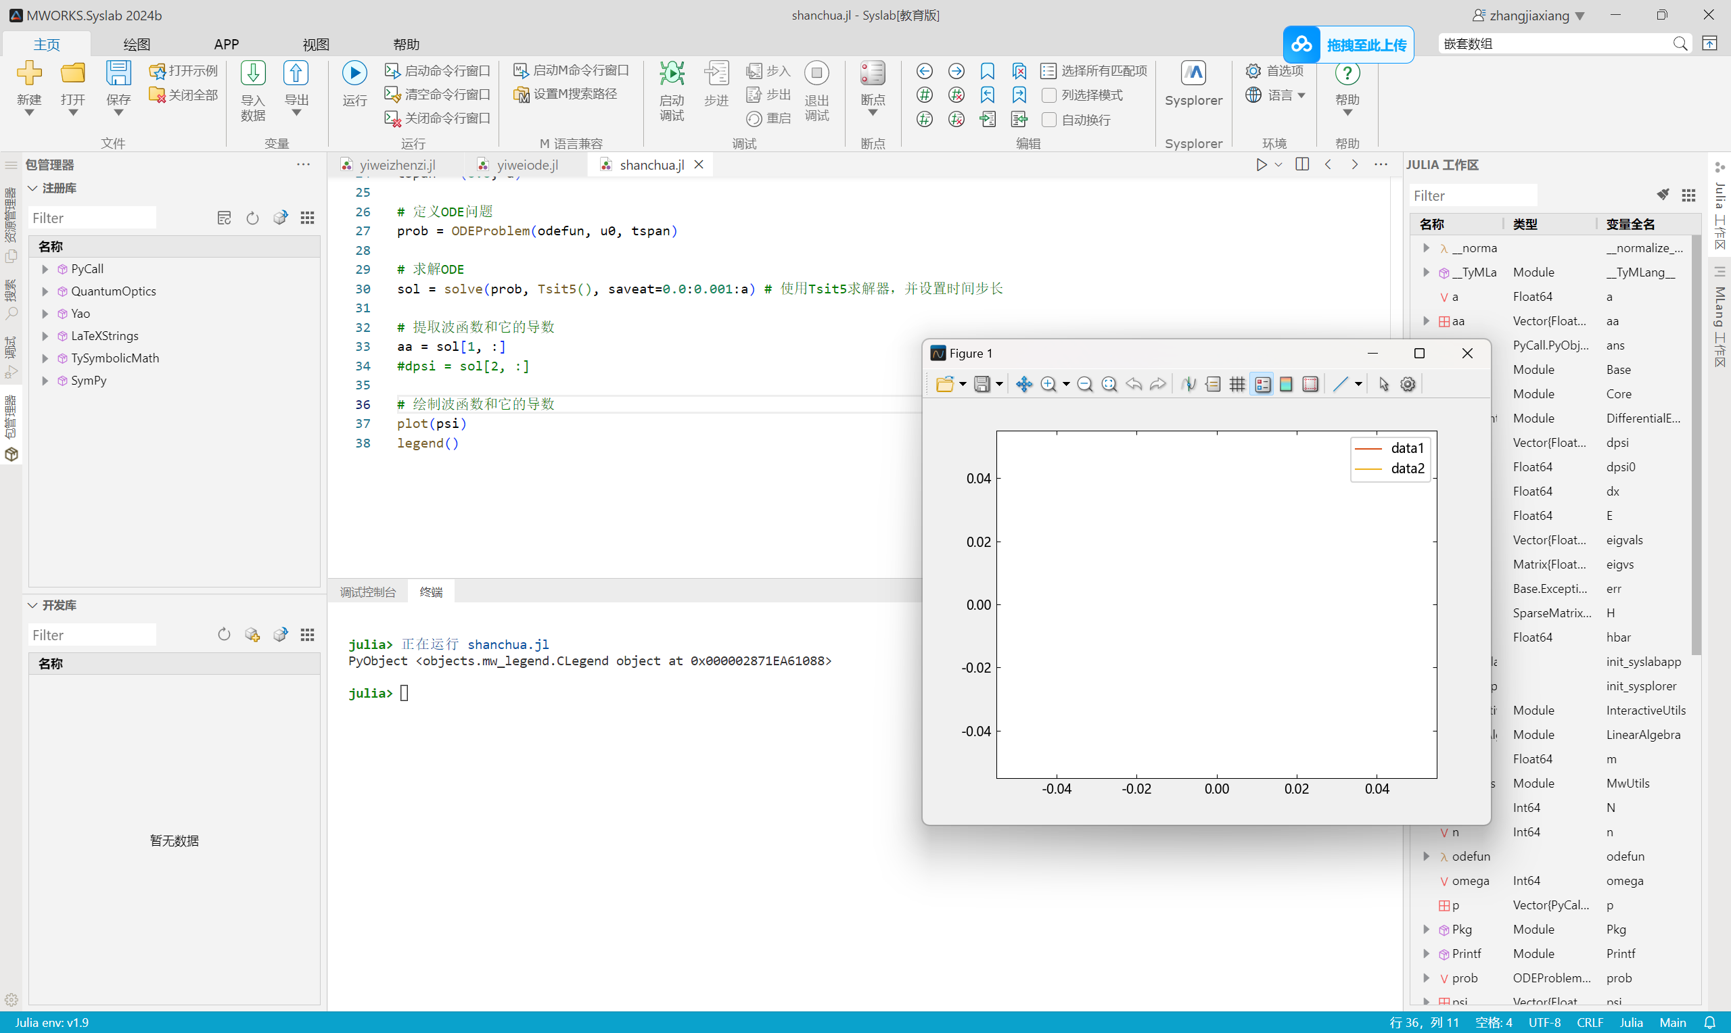This screenshot has width=1731, height=1033.
Task: Click the 注册库 Filter input field
Action: click(x=92, y=218)
